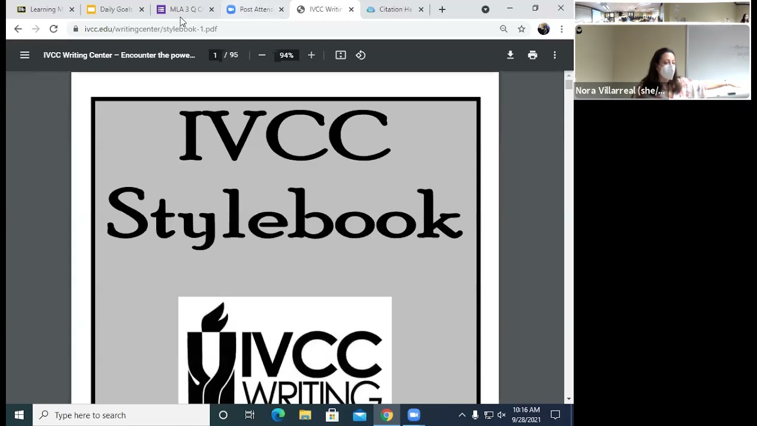Screen dimensions: 757x426
Task: Open the Chrome profile avatar
Action: click(544, 28)
